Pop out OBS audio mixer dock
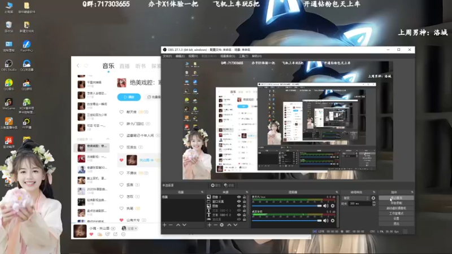The height and width of the screenshot is (254, 452). [337, 192]
